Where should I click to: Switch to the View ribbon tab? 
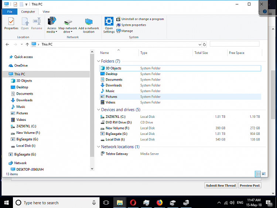tap(46, 12)
